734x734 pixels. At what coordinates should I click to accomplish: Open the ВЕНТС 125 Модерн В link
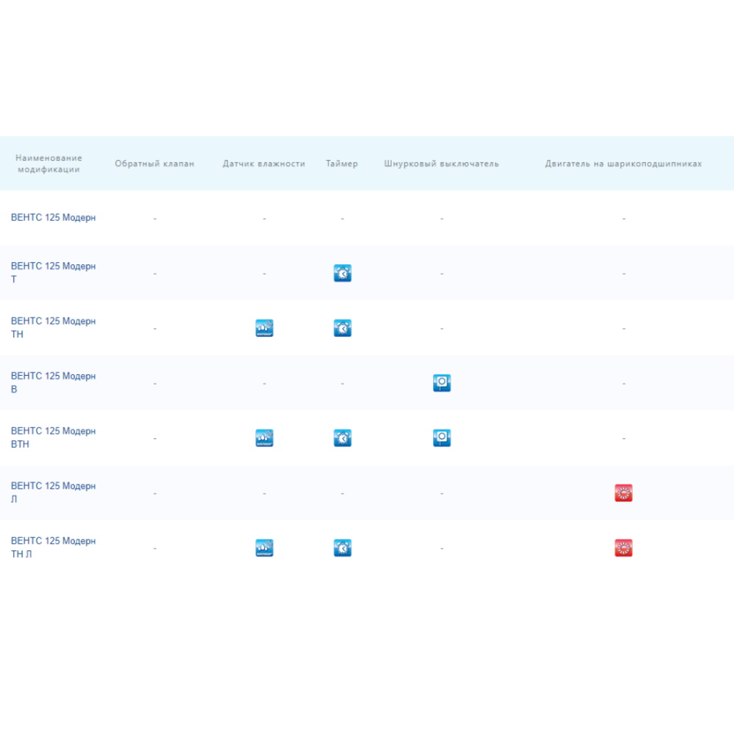53,382
